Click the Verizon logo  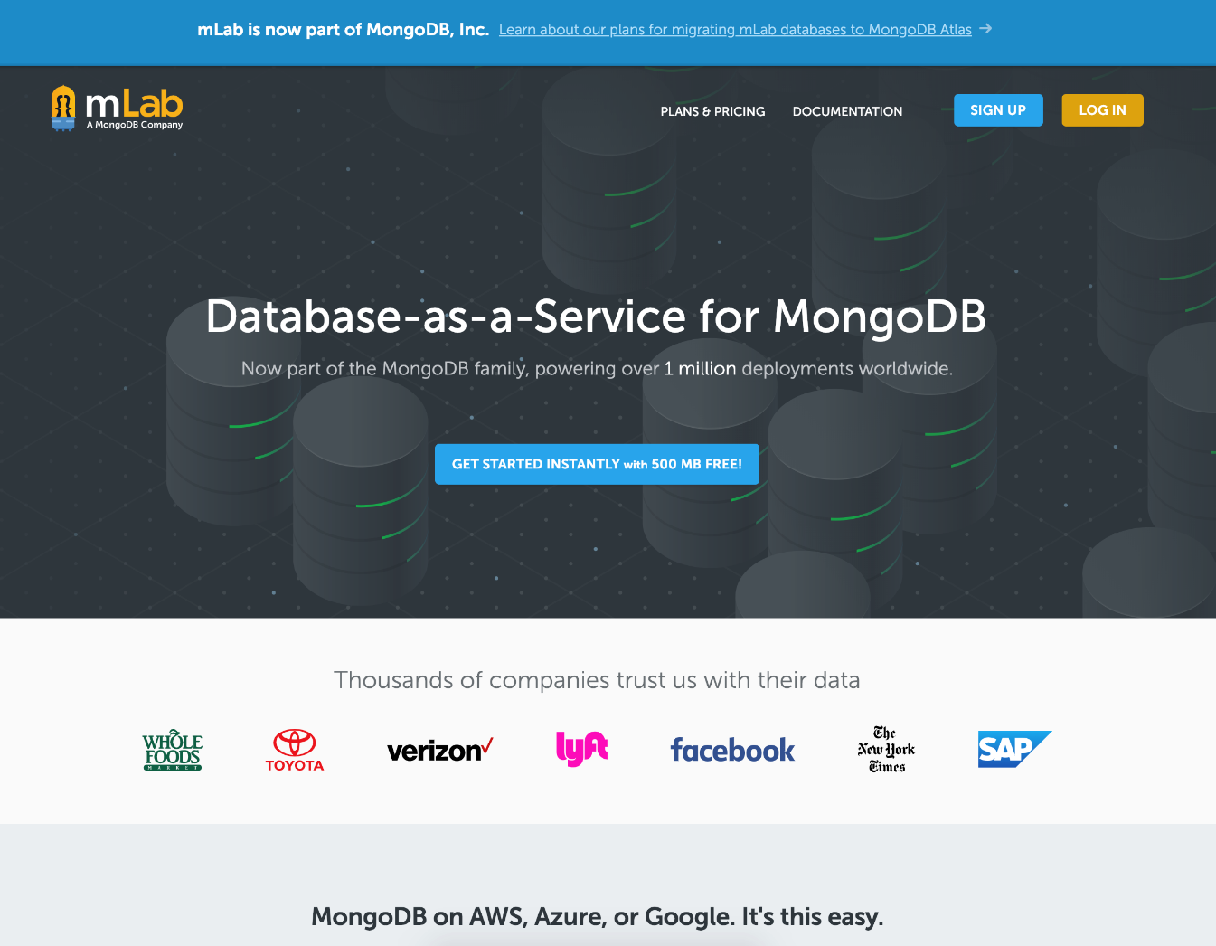tap(440, 750)
